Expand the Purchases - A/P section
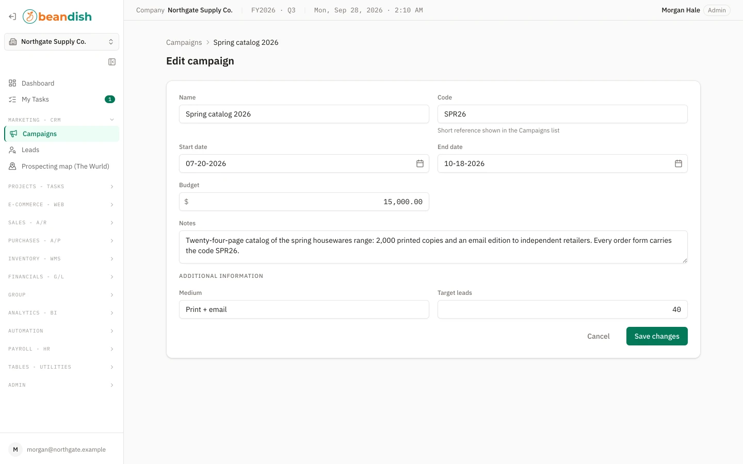Screen dimensions: 743x464 (x=61, y=241)
